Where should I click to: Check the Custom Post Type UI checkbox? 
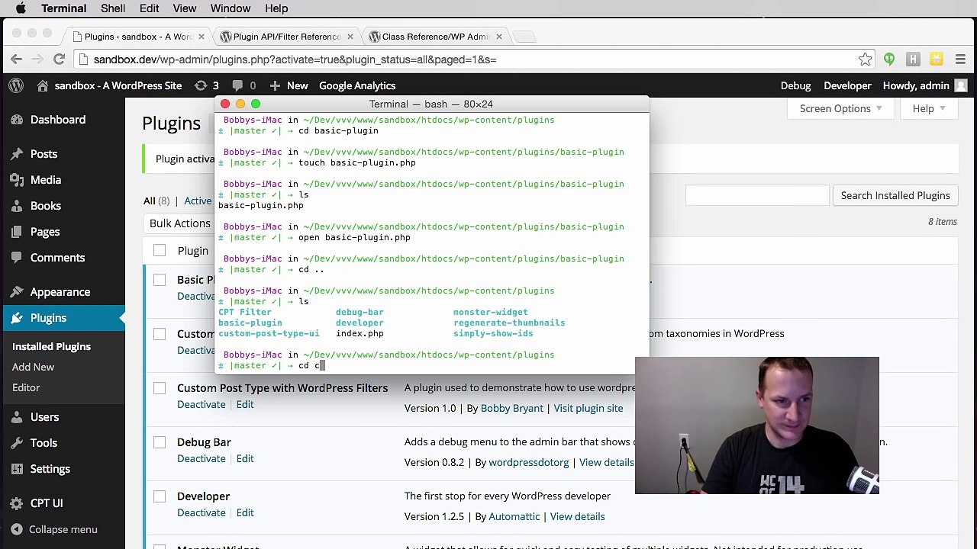click(160, 334)
